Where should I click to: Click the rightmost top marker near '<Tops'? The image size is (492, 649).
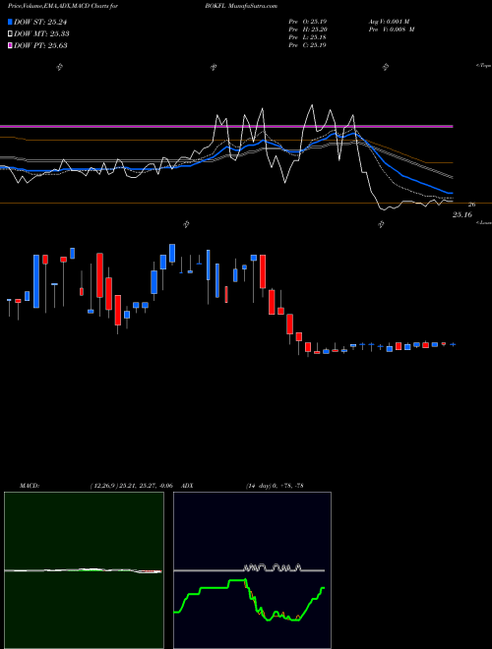[x=386, y=67]
